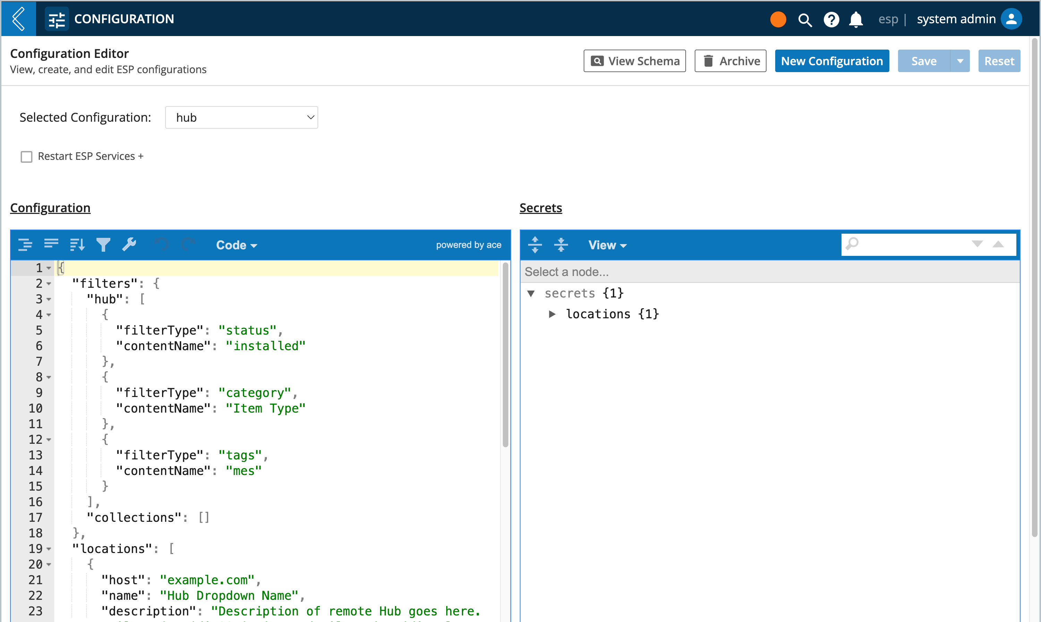Collapse the secrets root node
This screenshot has width=1041, height=622.
[531, 293]
